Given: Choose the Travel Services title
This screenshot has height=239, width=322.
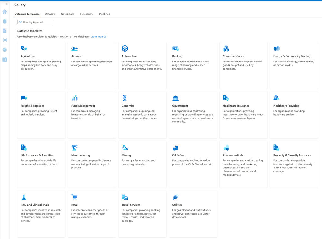Looking at the screenshot, I should pyautogui.click(x=131, y=205).
